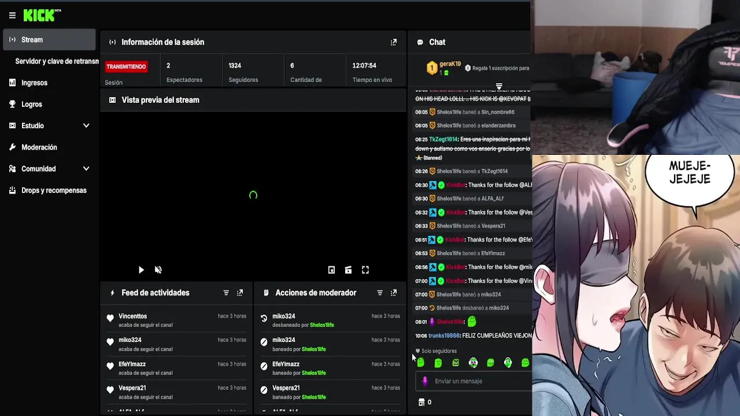Click the 07:00 desbaneó a miko324 message
This screenshot has width=740, height=416.
[x=472, y=308]
